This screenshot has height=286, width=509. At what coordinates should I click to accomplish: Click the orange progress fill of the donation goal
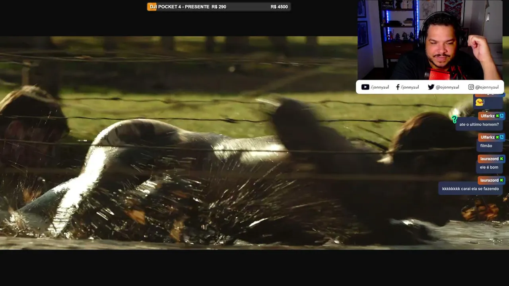coord(152,7)
